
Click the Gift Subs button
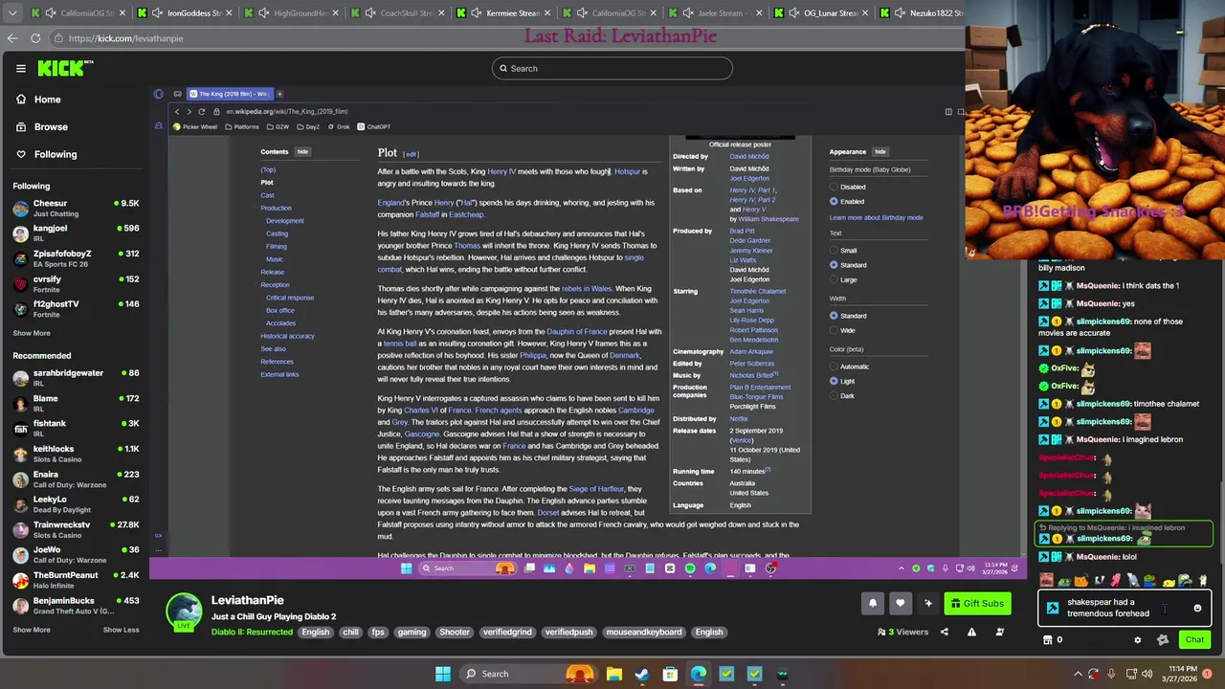(978, 603)
